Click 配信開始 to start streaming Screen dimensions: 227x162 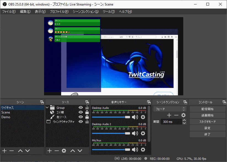click(208, 109)
